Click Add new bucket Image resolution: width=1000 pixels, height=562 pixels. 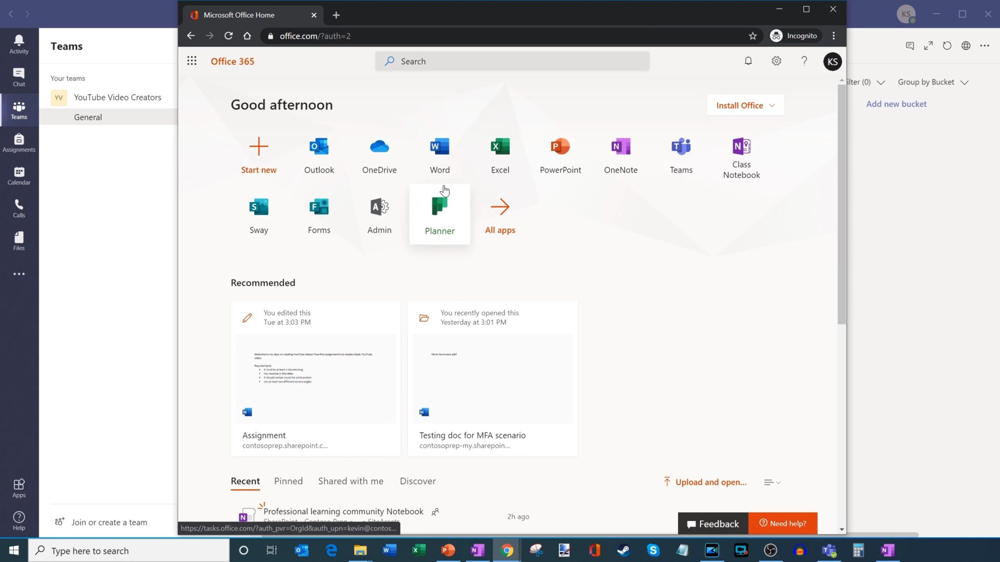coord(896,103)
